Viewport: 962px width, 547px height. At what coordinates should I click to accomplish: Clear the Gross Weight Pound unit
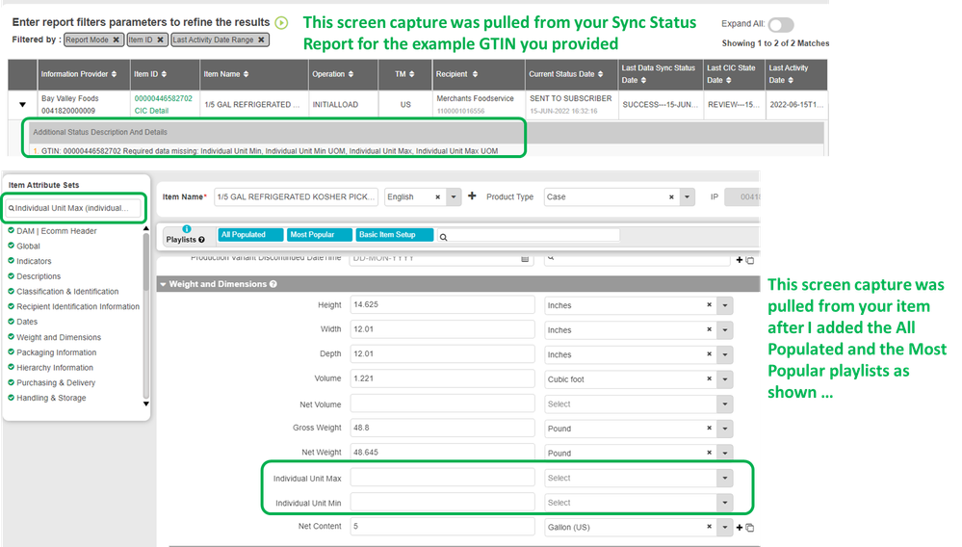point(709,428)
